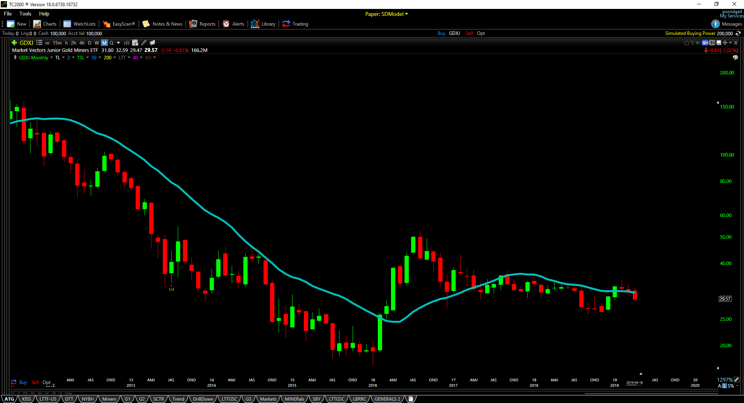The height and width of the screenshot is (403, 744).
Task: Click the chart template folder icon
Action: tap(152, 43)
